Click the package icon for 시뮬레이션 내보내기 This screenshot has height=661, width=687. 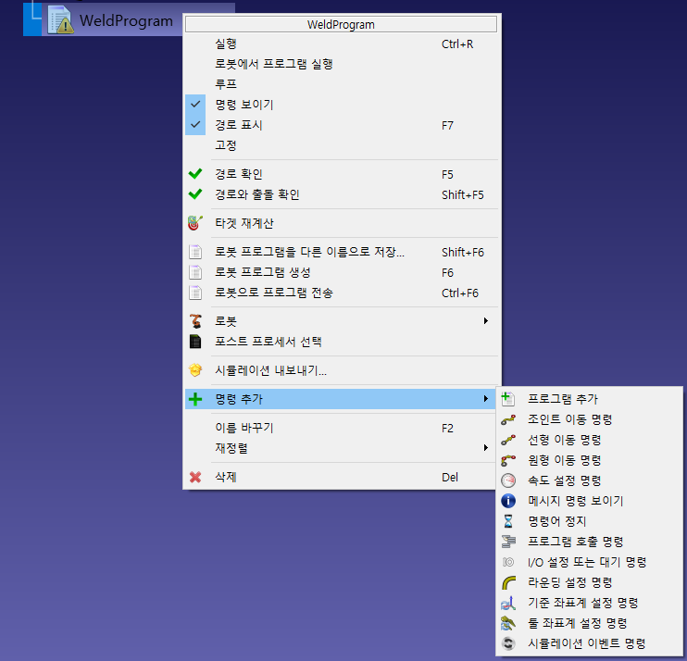pos(195,370)
